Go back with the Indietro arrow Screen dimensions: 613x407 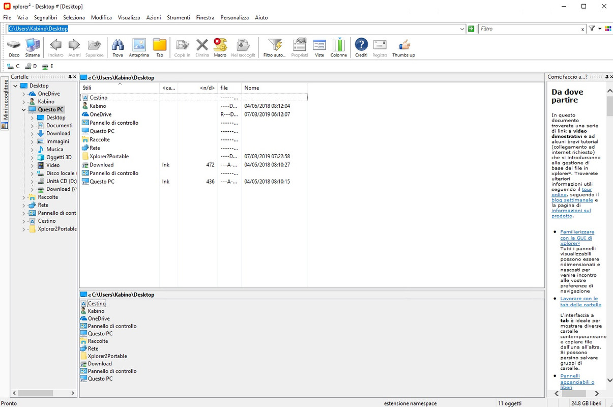click(x=55, y=48)
